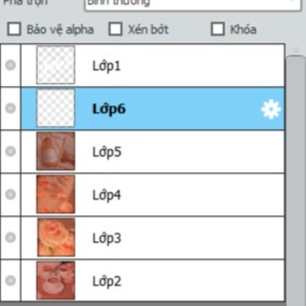Enable the Bảo vệ alpha checkbox
This screenshot has width=306, height=306.
point(14,29)
